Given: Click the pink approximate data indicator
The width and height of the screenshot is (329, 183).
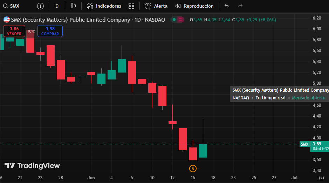Looking at the screenshot, I should pos(180,20).
